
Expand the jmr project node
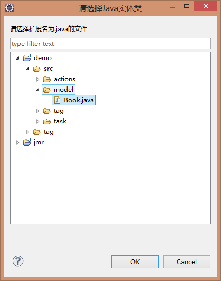[17, 142]
